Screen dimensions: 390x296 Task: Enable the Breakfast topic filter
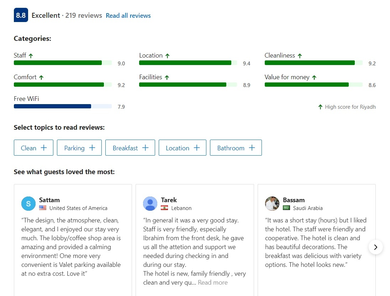[130, 148]
